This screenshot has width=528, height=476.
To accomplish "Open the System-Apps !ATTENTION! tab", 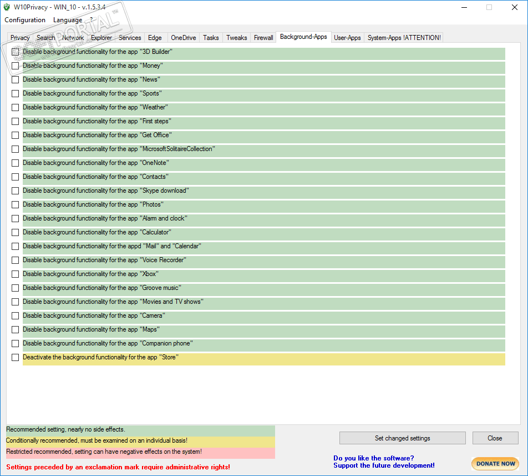I will point(404,38).
